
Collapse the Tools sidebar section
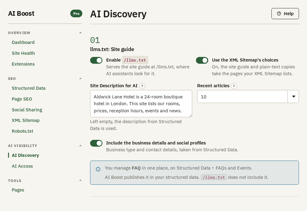(80, 180)
